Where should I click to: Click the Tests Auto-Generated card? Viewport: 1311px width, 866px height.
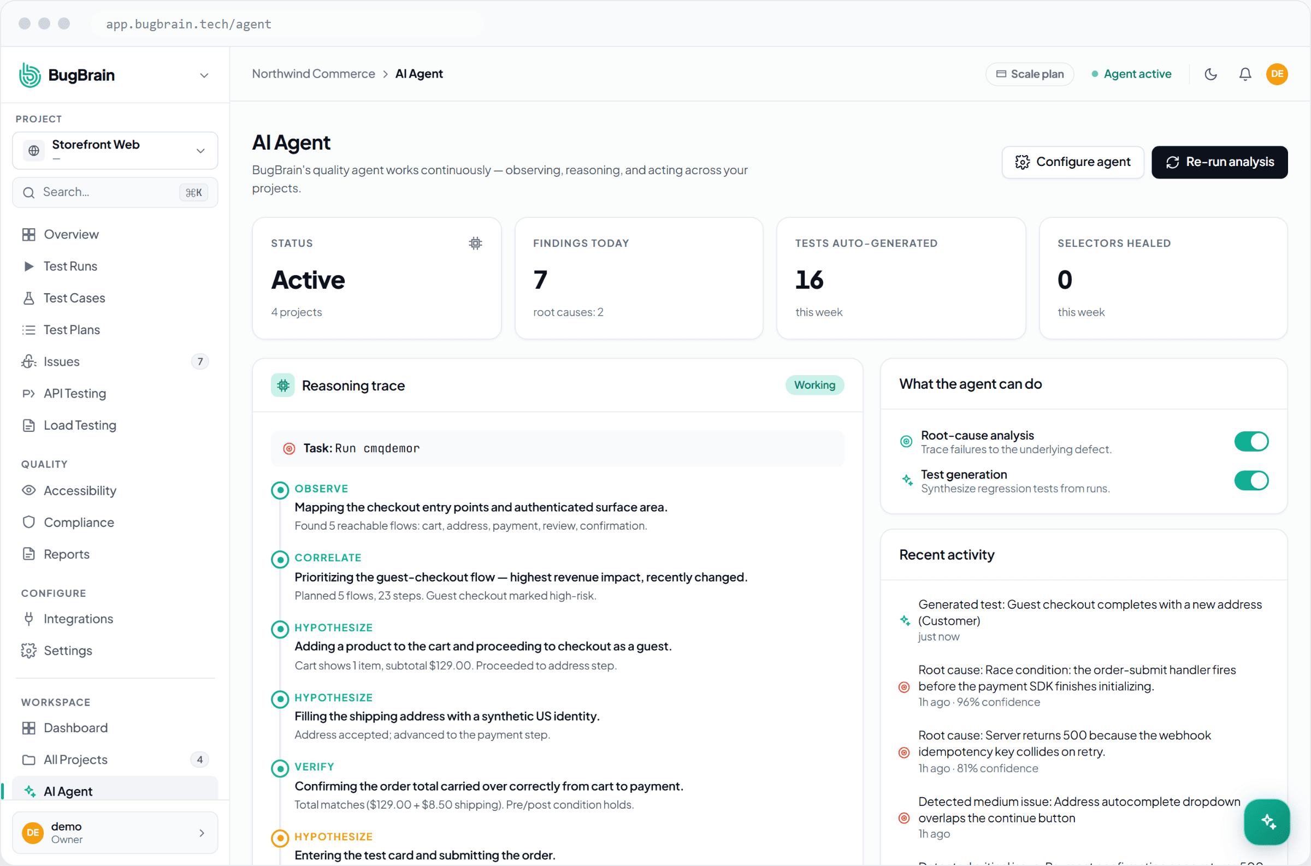click(x=901, y=278)
